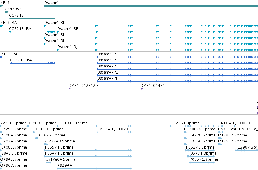The width and height of the screenshot is (258, 170).
Task: Select the IP05271.3prime EST label
Action: (x=200, y=147)
